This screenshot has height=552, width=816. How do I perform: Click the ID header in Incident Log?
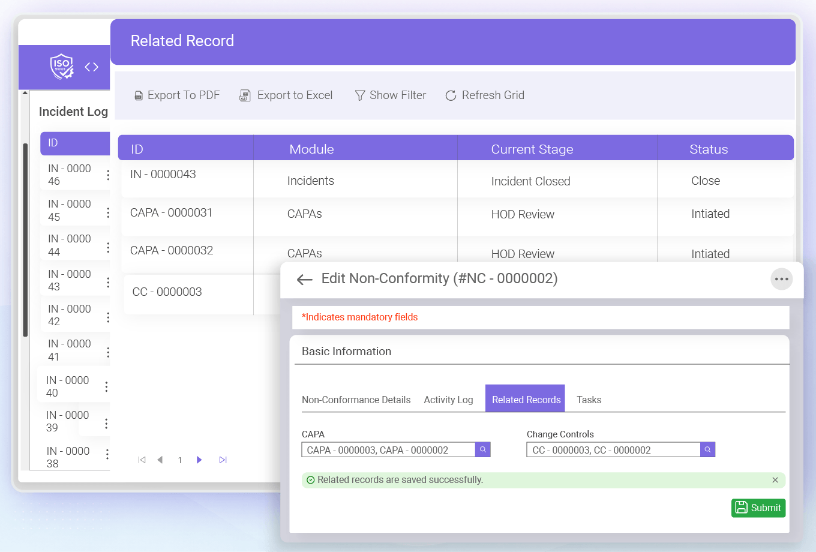pos(75,143)
